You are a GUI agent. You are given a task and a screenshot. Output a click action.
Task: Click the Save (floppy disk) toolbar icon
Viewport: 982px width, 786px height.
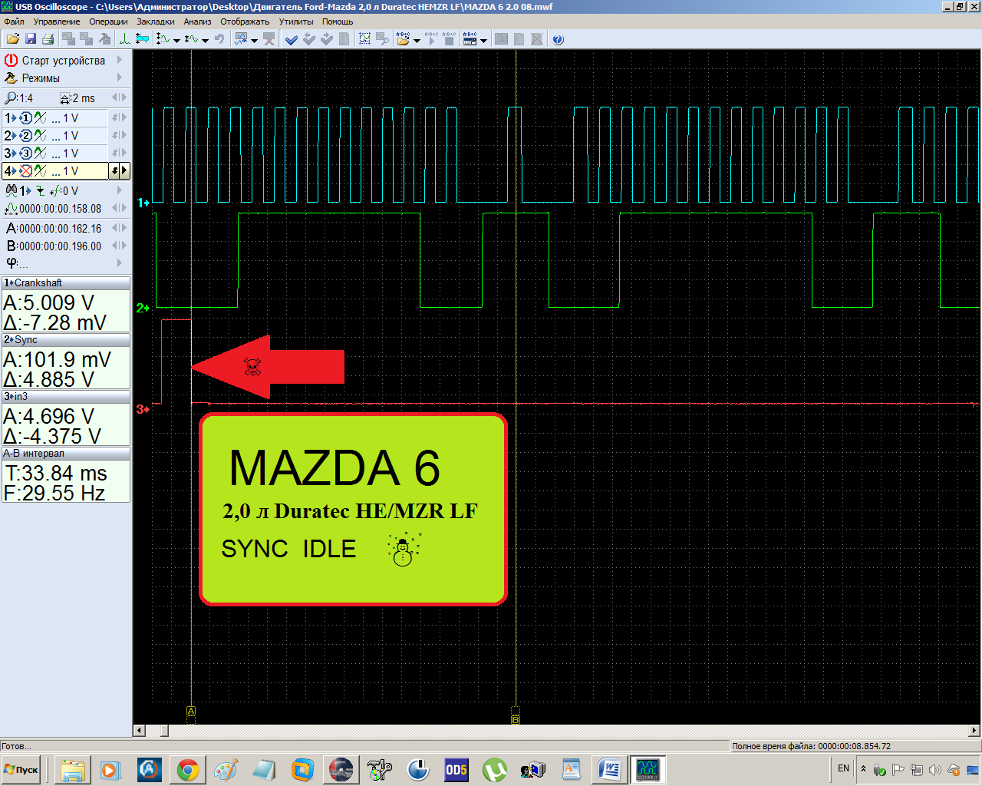click(x=31, y=39)
